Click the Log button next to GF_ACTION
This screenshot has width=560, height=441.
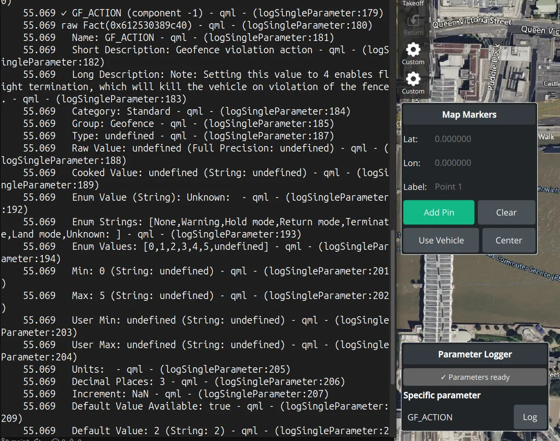click(530, 417)
